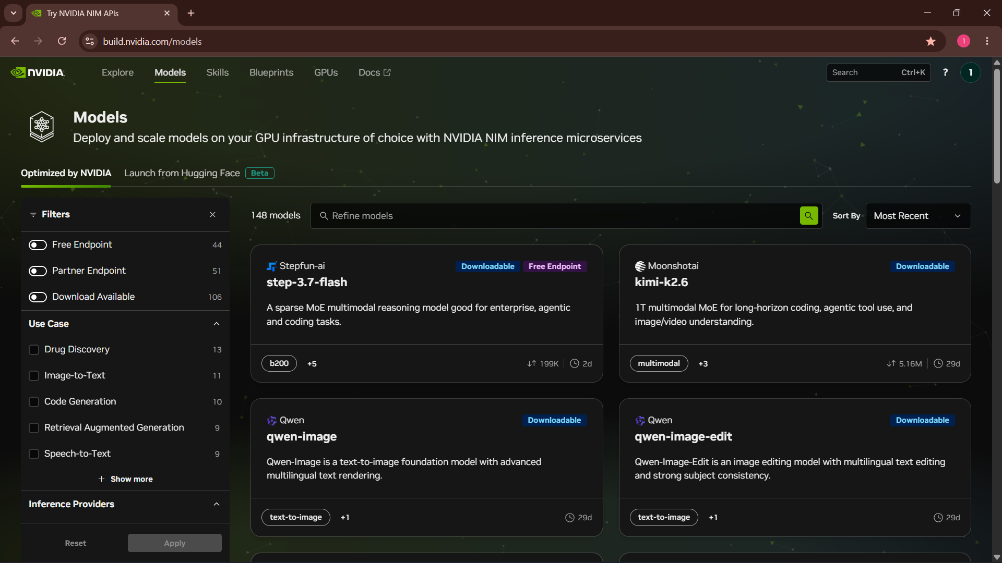Image resolution: width=1002 pixels, height=563 pixels.
Task: Click the clock icon on qwen-image card
Action: click(x=569, y=518)
